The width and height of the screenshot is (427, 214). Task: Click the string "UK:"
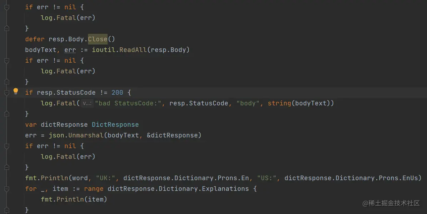click(105, 178)
